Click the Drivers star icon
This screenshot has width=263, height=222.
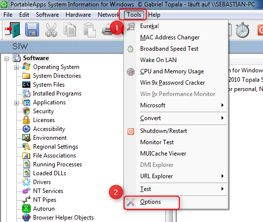pyautogui.click(x=26, y=182)
